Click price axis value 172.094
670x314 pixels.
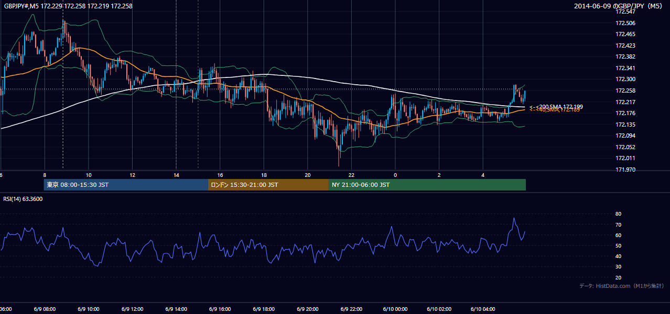(x=625, y=136)
